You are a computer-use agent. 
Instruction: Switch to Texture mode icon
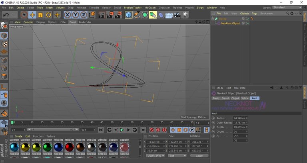[x=4, y=44]
